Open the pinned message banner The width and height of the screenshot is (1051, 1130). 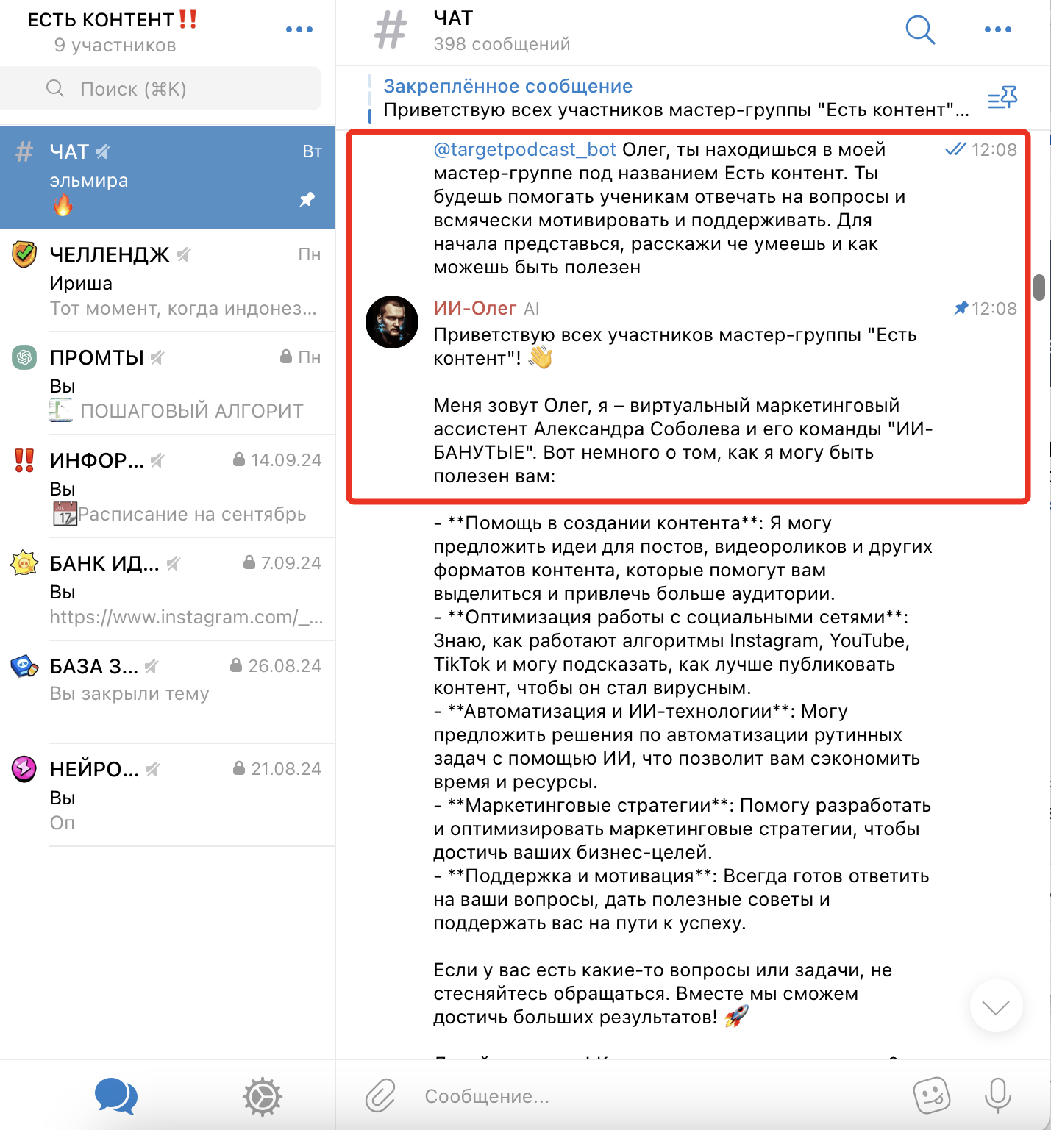point(677,98)
